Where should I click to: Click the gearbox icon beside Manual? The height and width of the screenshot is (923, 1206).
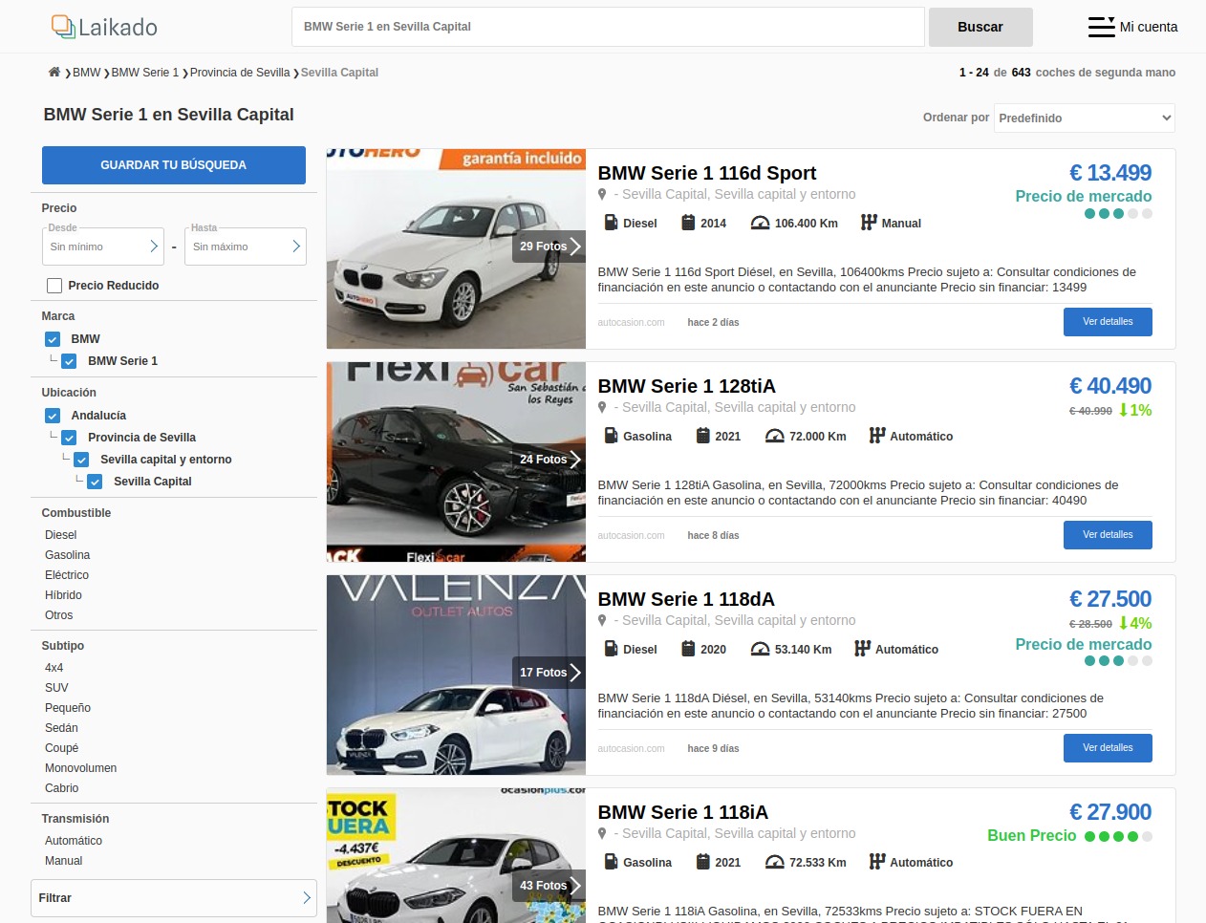[869, 223]
